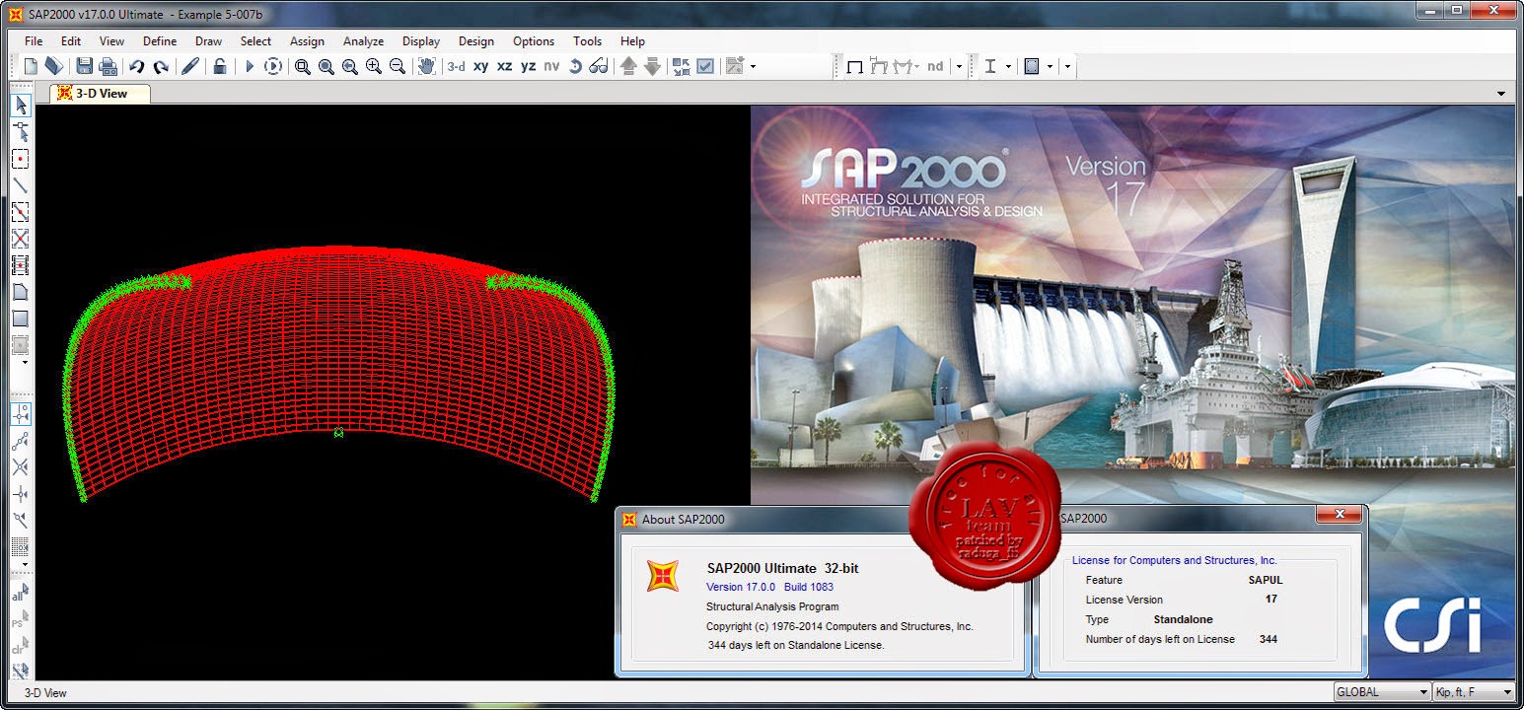Click the Open file icon
This screenshot has height=710, width=1524.
53,66
